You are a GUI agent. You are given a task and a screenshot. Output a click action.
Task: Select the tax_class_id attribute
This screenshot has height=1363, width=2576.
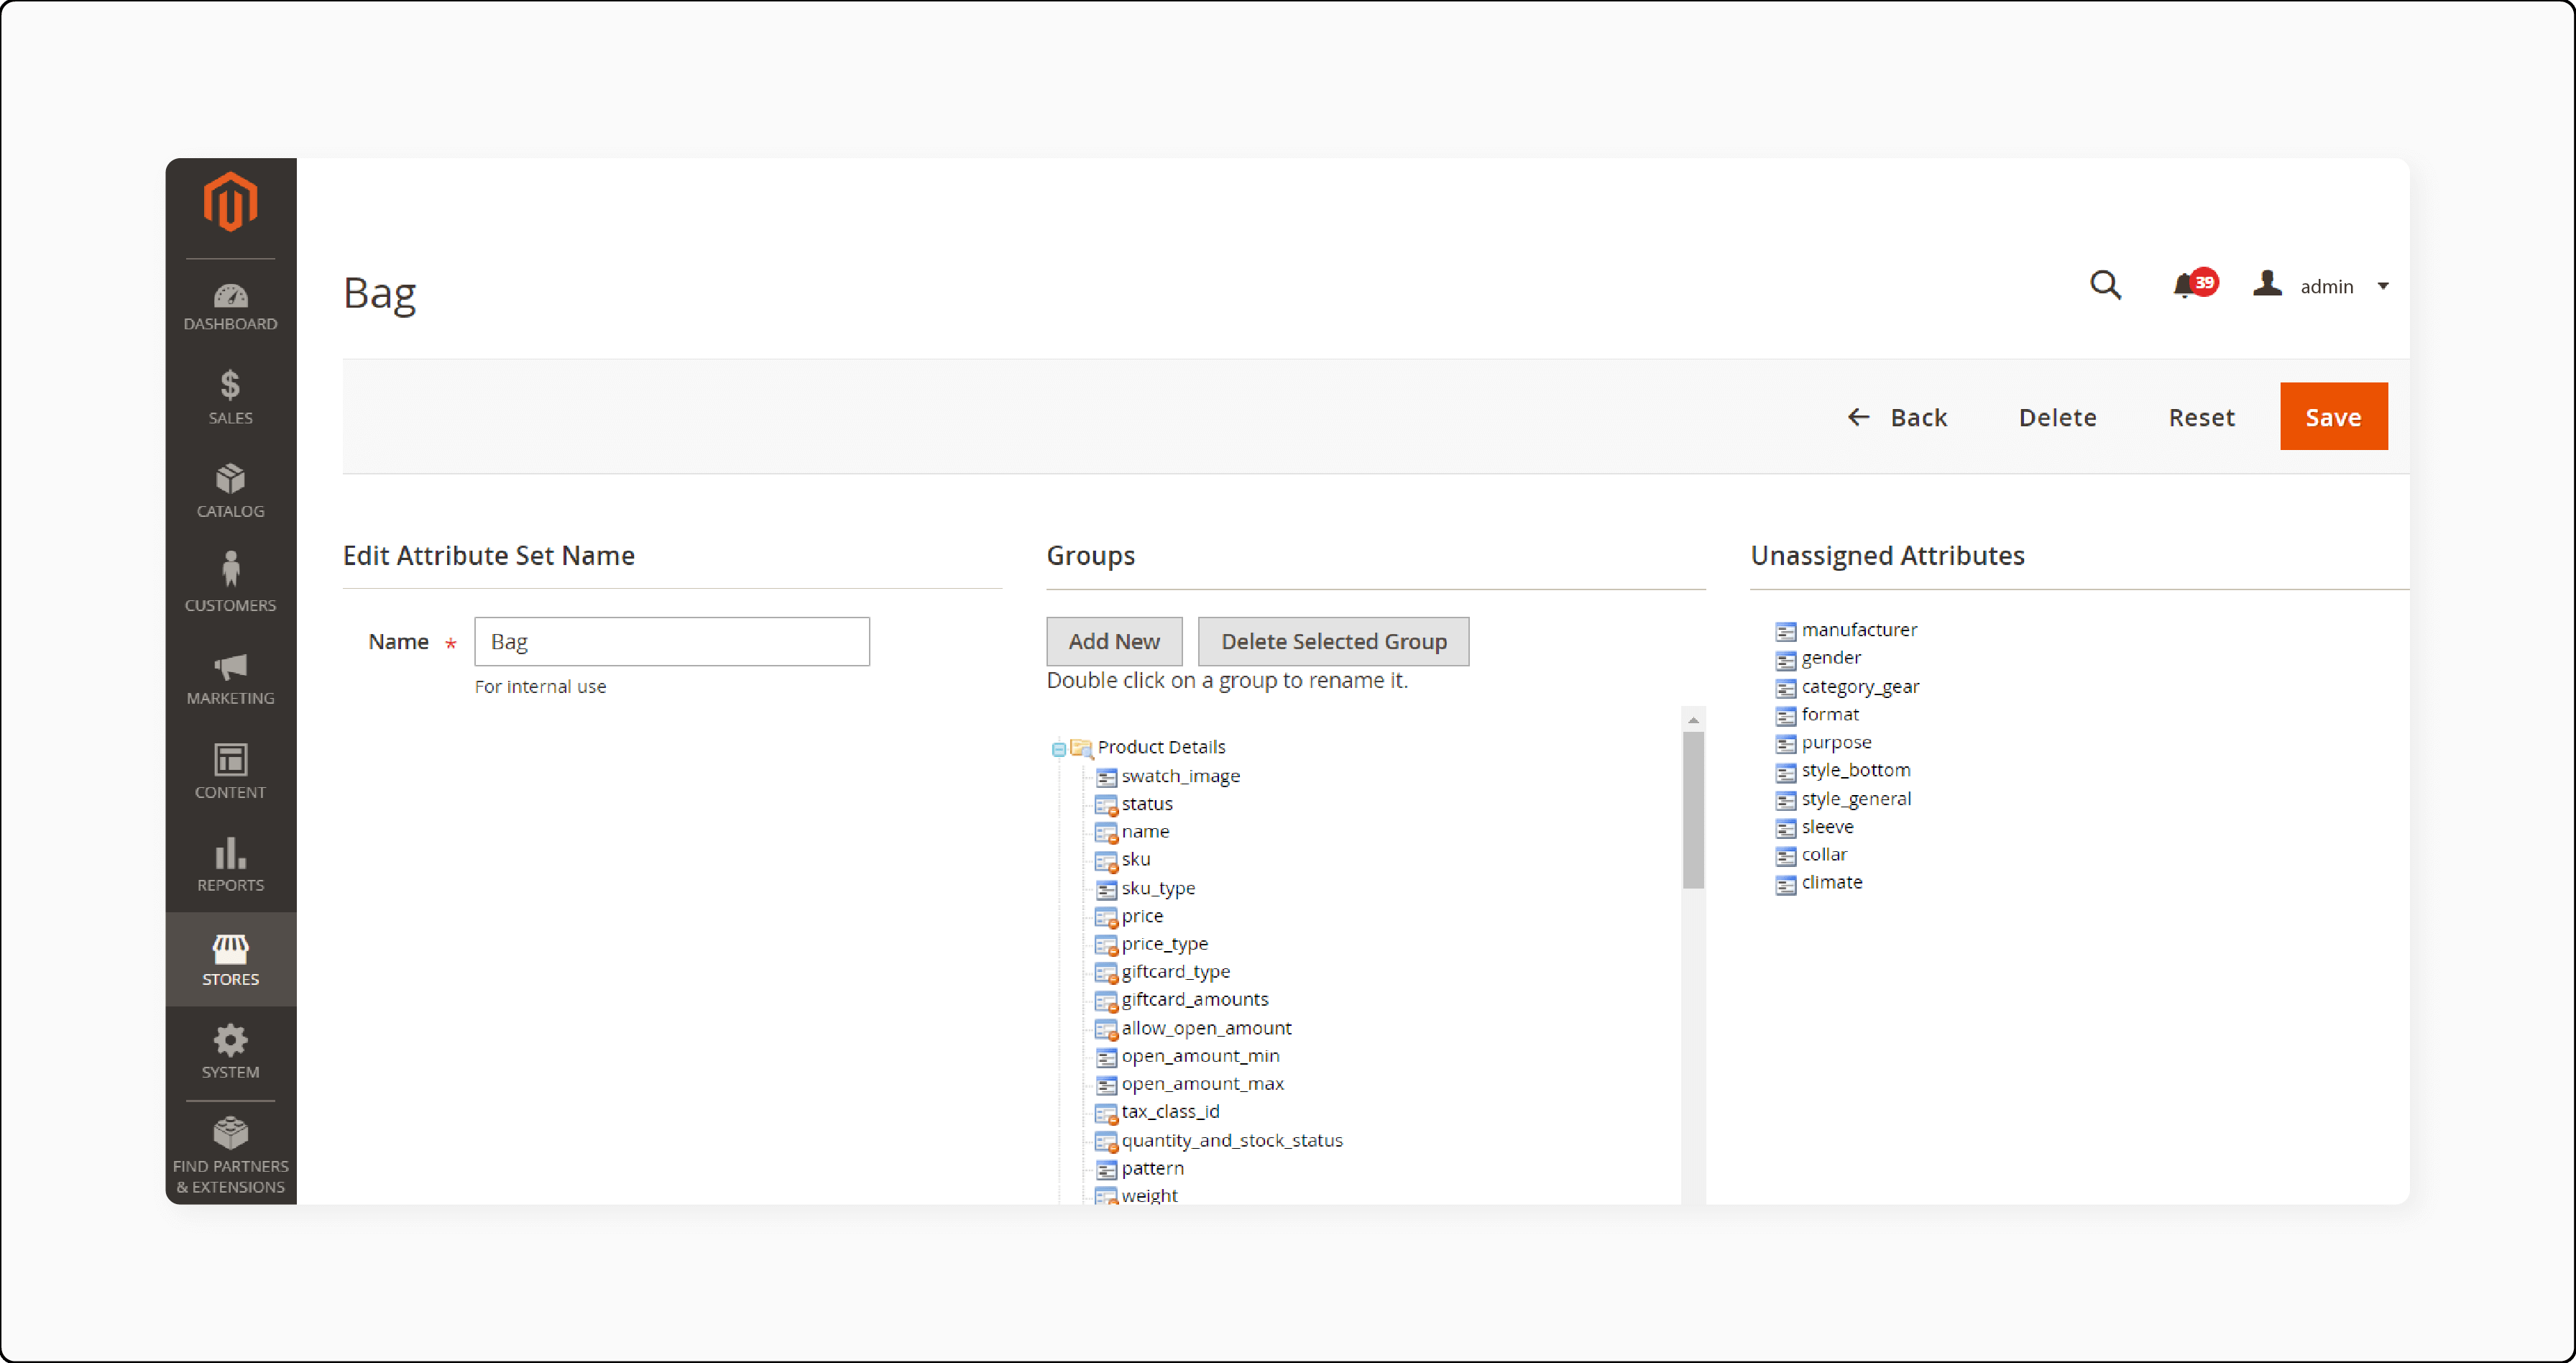[1158, 1112]
